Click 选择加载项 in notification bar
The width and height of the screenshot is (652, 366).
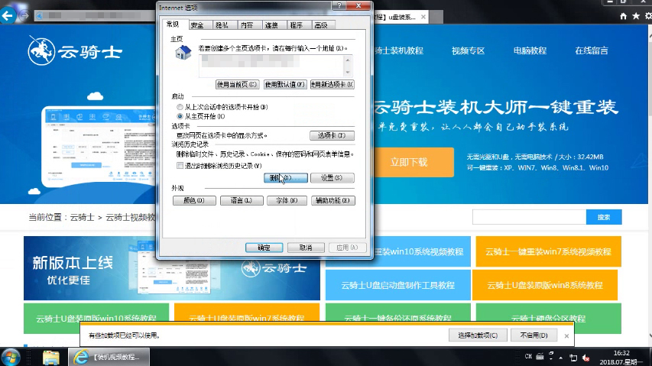click(478, 335)
